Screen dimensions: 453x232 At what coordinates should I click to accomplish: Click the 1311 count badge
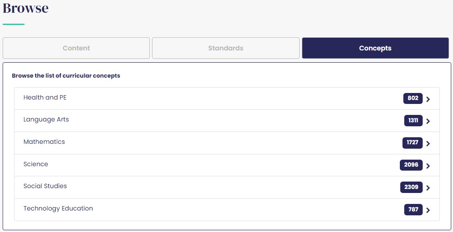tap(413, 121)
